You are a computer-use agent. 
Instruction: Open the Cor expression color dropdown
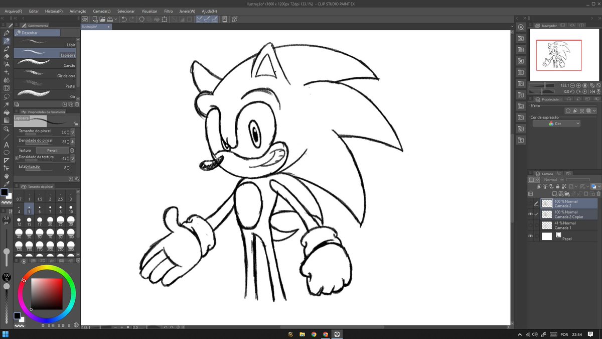[556, 124]
